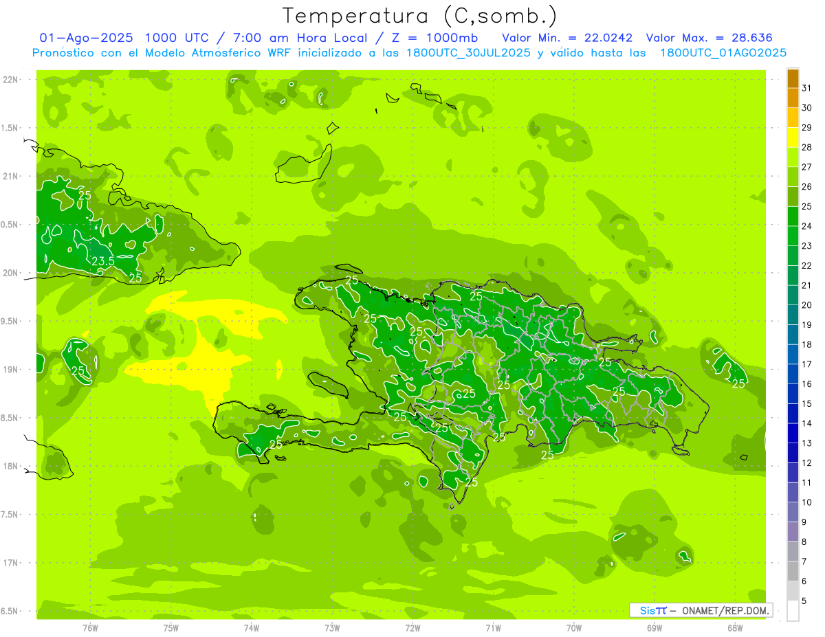
Task: Pick the orange swatch between 30 and 31
Action: coord(793,98)
